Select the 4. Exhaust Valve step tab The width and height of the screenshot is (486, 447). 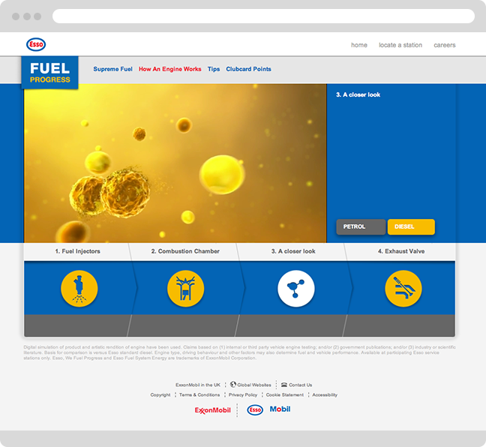(401, 251)
